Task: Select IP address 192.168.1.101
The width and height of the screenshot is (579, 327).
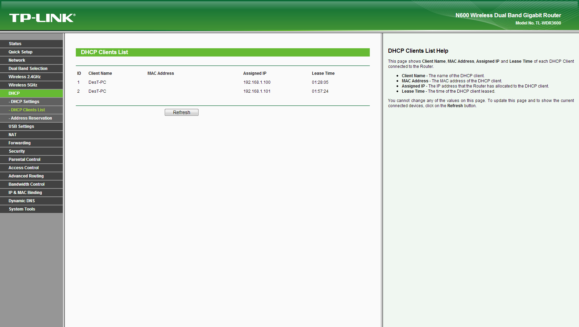Action: [x=257, y=91]
